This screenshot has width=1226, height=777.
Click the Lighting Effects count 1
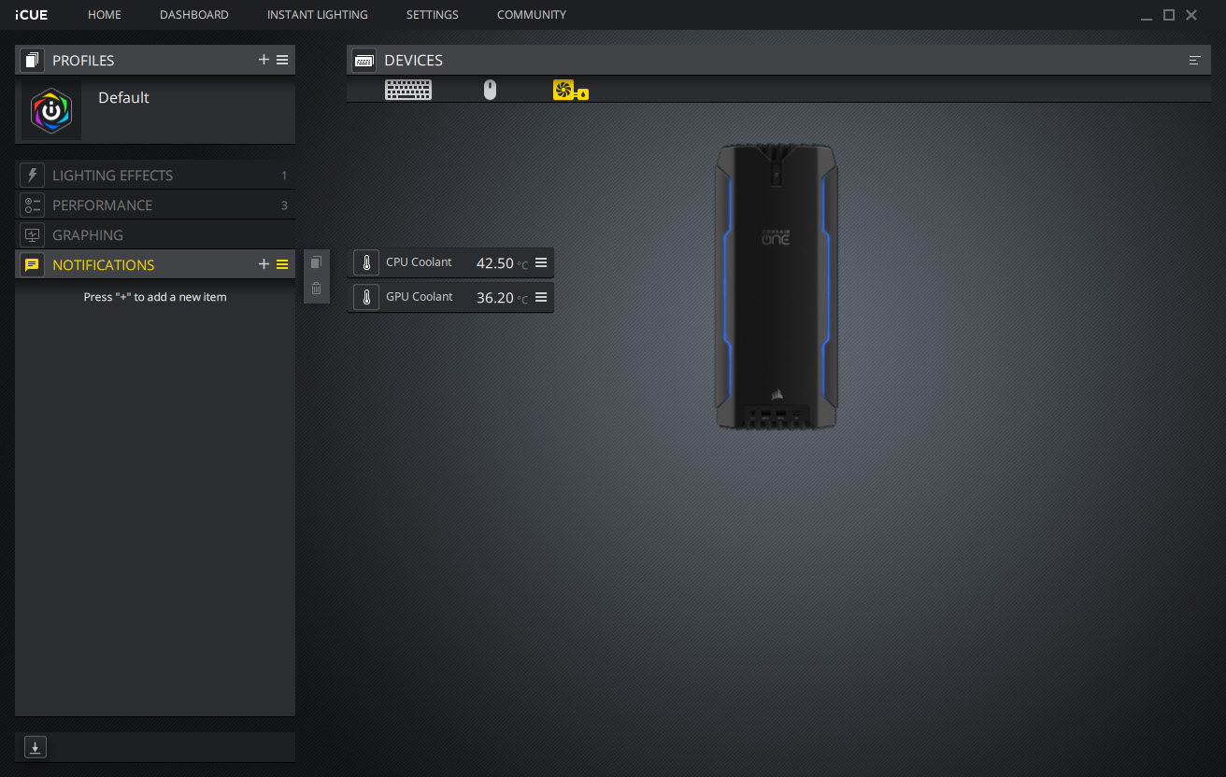pyautogui.click(x=284, y=176)
